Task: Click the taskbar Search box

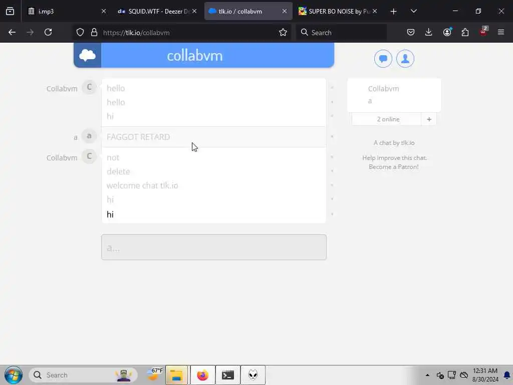Action: (x=83, y=375)
